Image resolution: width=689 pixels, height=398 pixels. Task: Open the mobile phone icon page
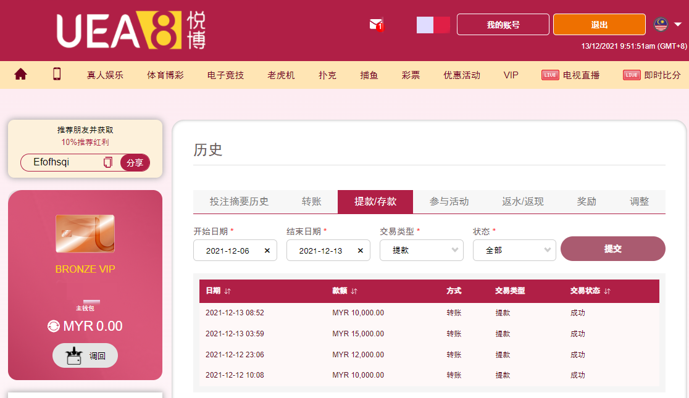click(x=57, y=75)
